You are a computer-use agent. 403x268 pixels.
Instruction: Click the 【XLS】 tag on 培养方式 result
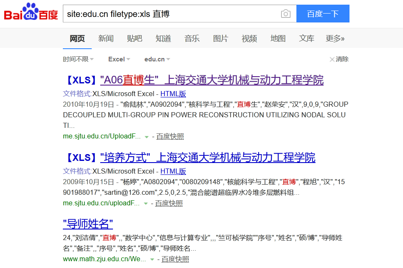coord(82,157)
